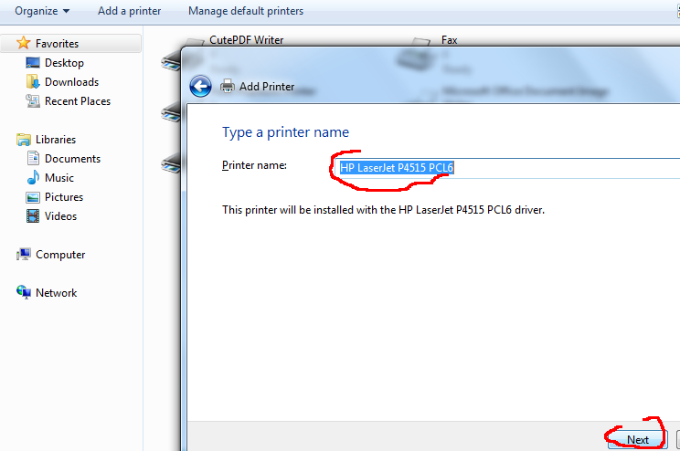The image size is (680, 451).
Task: Open the Organize dropdown menu
Action: point(42,11)
